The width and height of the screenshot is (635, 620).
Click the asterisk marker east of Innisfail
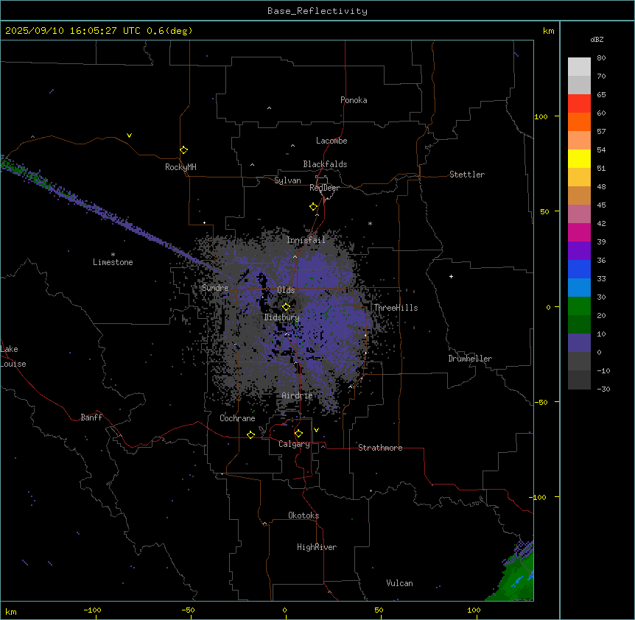click(370, 223)
